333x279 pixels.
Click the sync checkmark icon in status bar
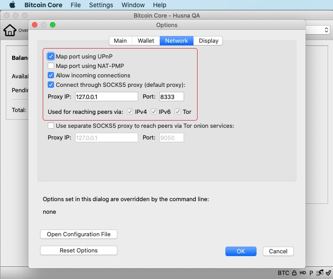[328, 273]
